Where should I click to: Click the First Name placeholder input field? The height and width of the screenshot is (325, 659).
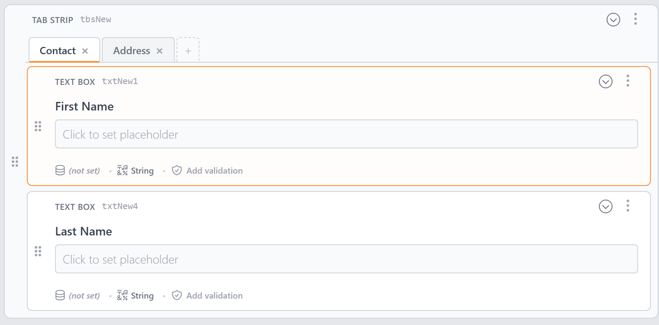coord(347,134)
